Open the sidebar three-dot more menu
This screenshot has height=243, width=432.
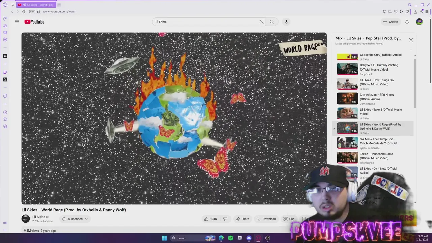click(x=5, y=230)
